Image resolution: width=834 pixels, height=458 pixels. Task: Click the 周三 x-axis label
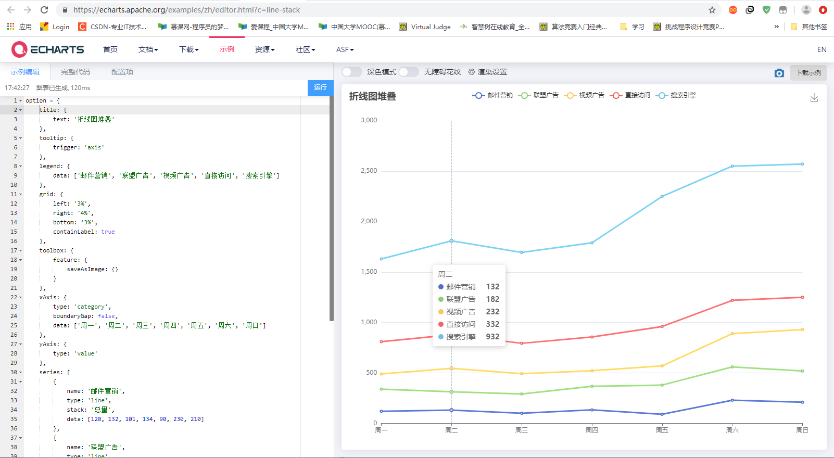pos(521,430)
